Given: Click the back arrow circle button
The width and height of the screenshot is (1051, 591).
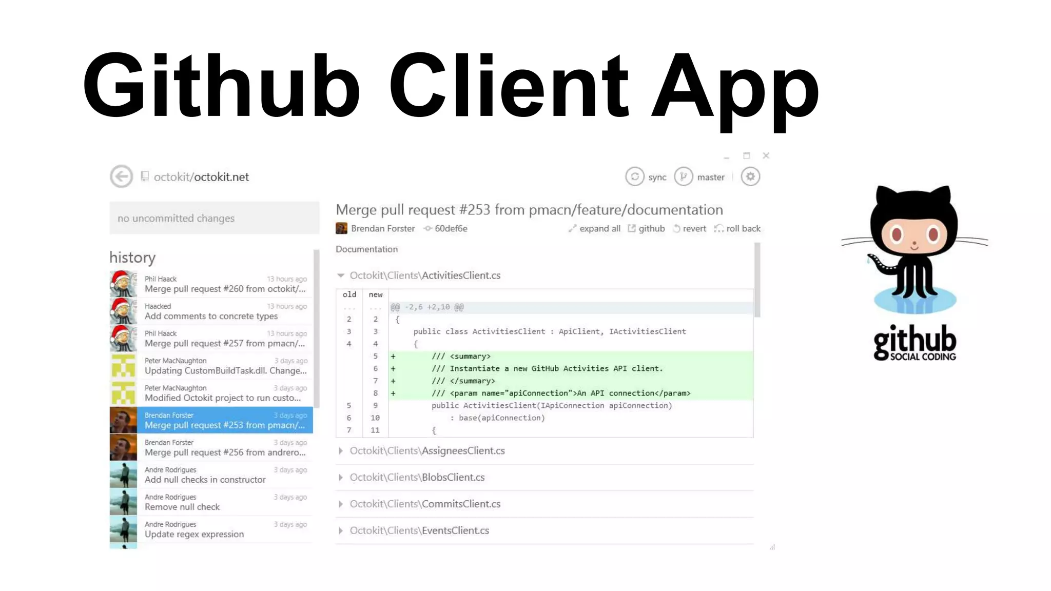Looking at the screenshot, I should click(121, 177).
